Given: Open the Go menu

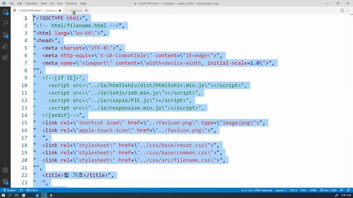Looking at the screenshot, I should [52, 3].
